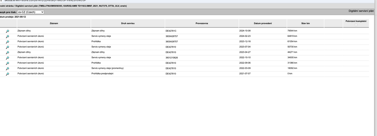Select date 2021-07-07
This screenshot has width=377, height=136.
click(x=245, y=73)
